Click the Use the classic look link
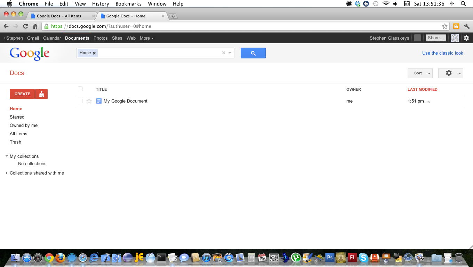Viewport: 473px width, 267px height. pyautogui.click(x=442, y=53)
